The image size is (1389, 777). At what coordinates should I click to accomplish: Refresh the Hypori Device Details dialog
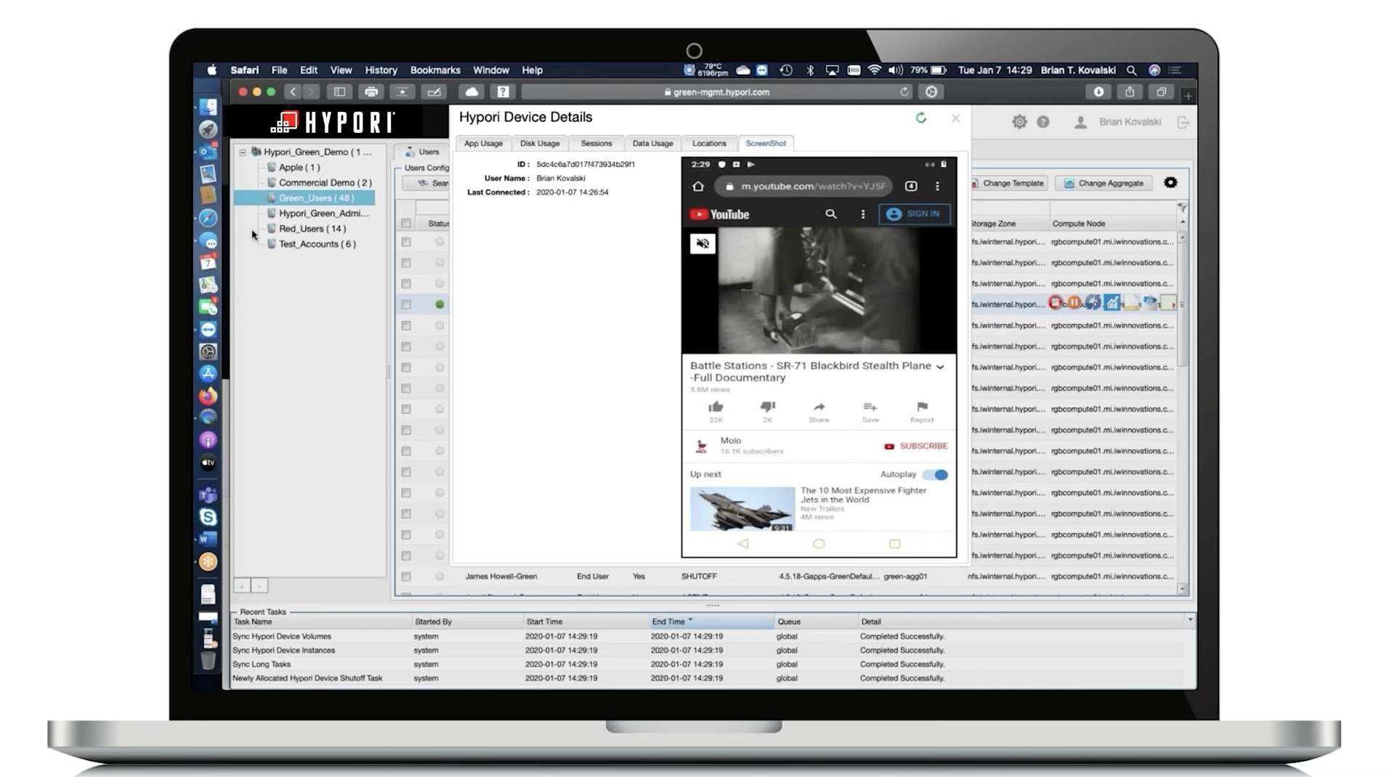(920, 118)
